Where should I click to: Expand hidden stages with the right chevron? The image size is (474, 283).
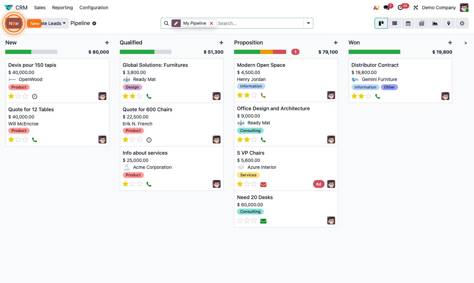(466, 43)
